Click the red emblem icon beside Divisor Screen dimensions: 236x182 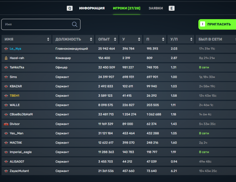coord(6,124)
